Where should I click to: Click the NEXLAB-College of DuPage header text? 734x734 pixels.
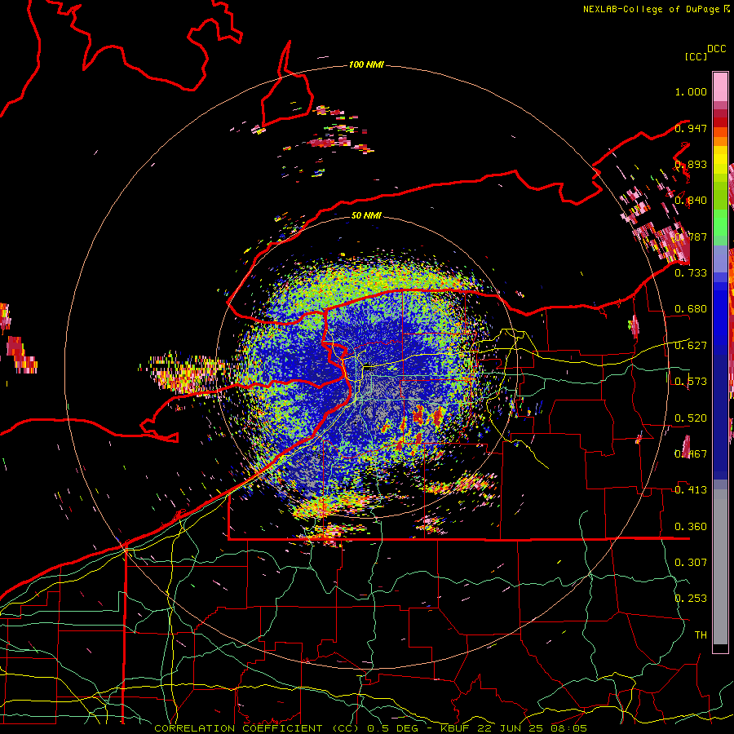pos(652,9)
